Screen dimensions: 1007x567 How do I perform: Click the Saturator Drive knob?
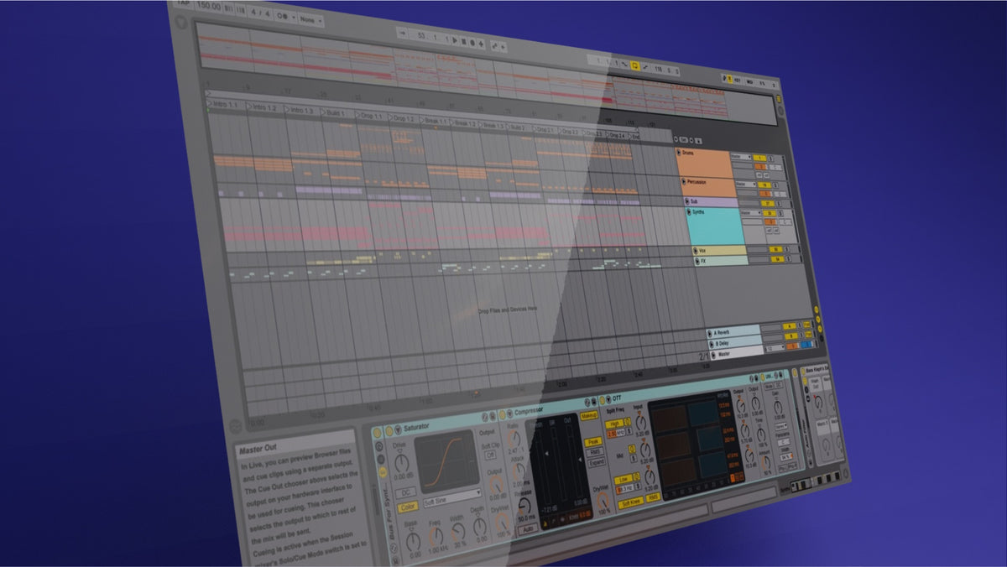[402, 461]
